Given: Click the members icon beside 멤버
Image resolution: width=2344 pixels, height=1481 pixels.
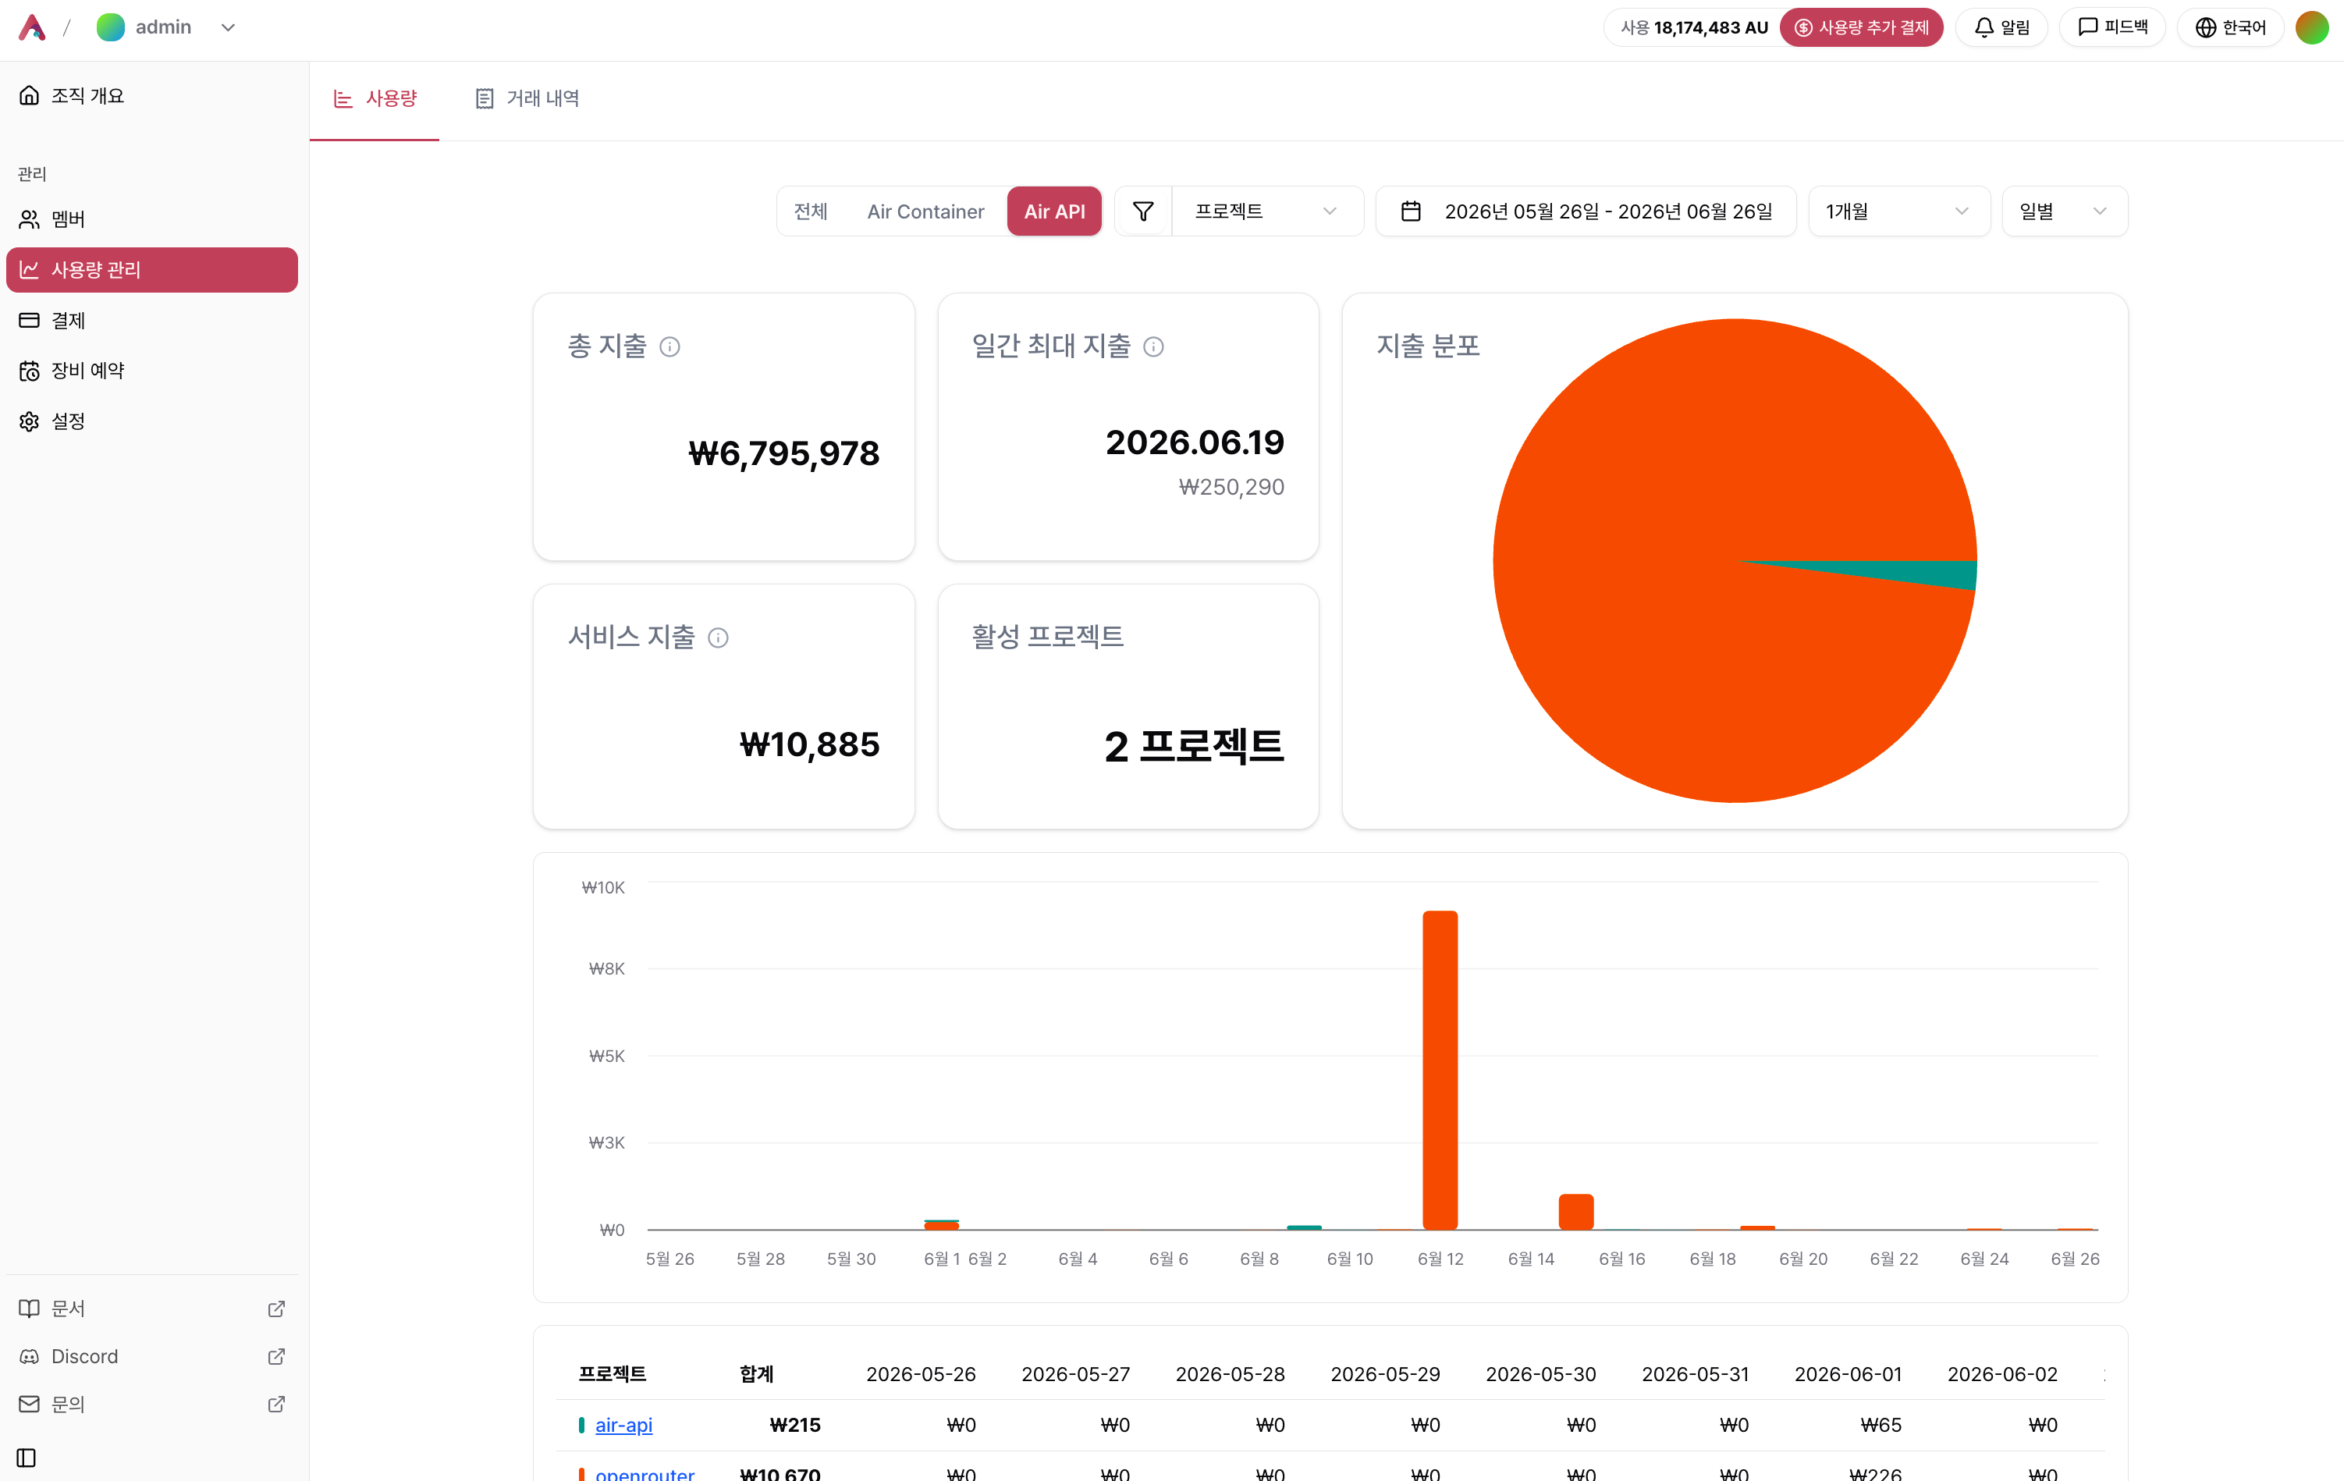Looking at the screenshot, I should click(x=29, y=219).
